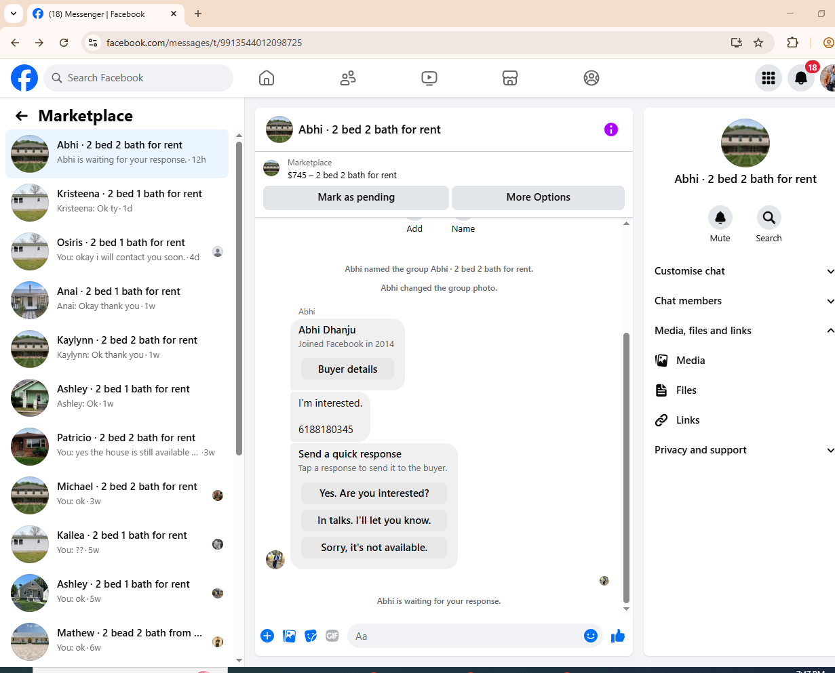Send quick response 'Sorry, it's not available.'

(374, 548)
